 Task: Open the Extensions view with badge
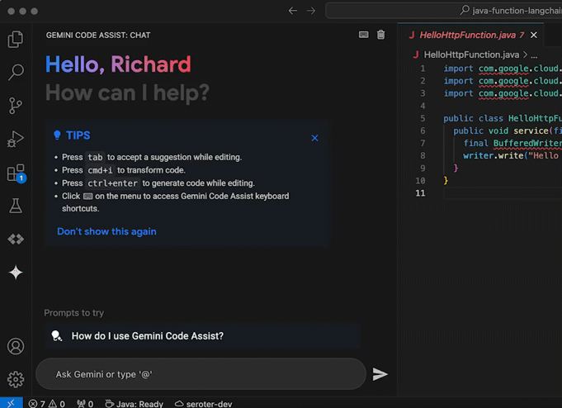16,173
